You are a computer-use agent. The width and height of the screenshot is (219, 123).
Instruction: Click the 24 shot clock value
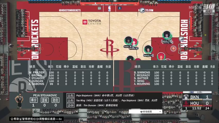[x=207, y=108]
